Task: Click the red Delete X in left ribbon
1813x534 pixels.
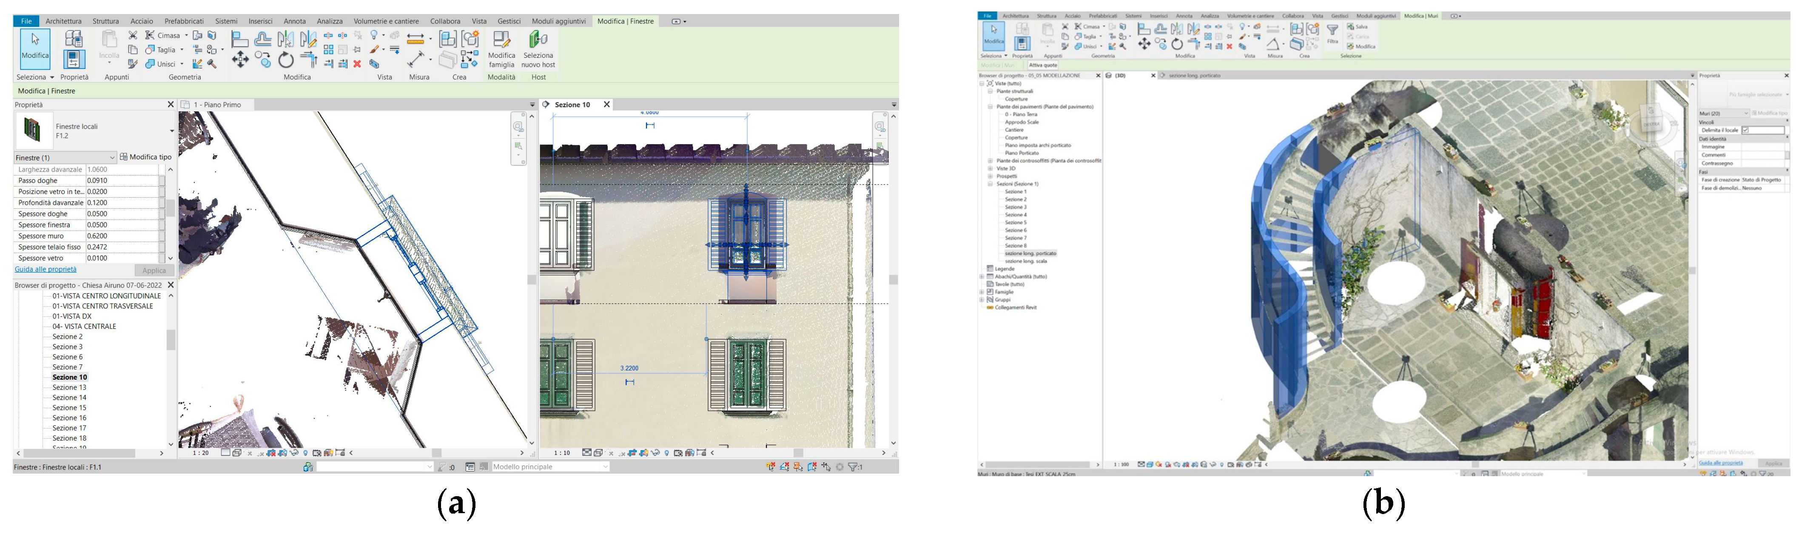Action: (x=357, y=64)
